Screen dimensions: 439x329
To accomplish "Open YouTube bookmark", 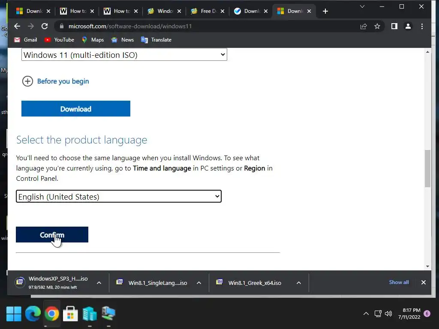I will click(x=59, y=40).
